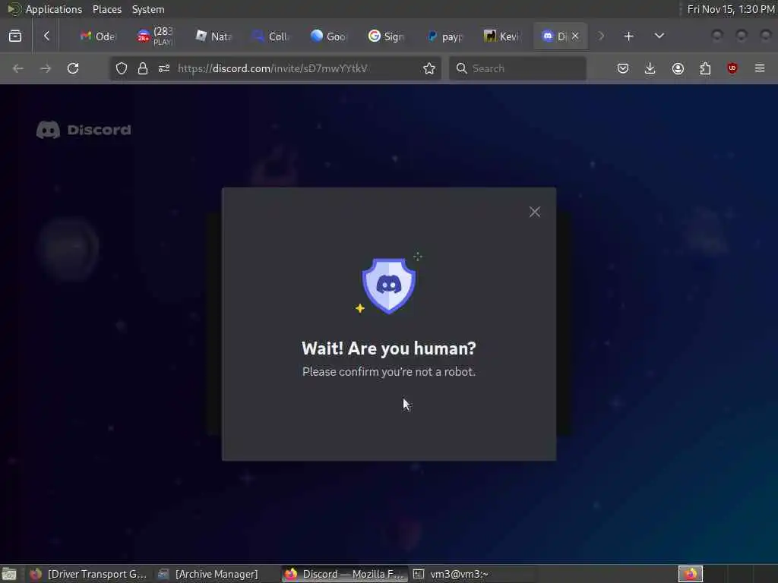Click the Discord shield logo in dialog
This screenshot has width=778, height=583.
click(x=389, y=286)
